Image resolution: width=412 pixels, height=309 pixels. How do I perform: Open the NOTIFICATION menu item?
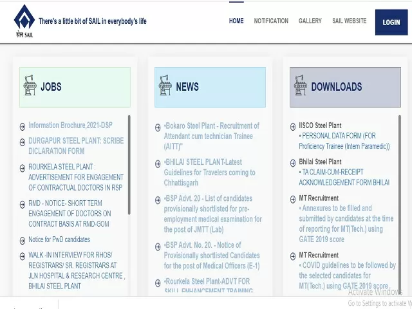pos(271,21)
